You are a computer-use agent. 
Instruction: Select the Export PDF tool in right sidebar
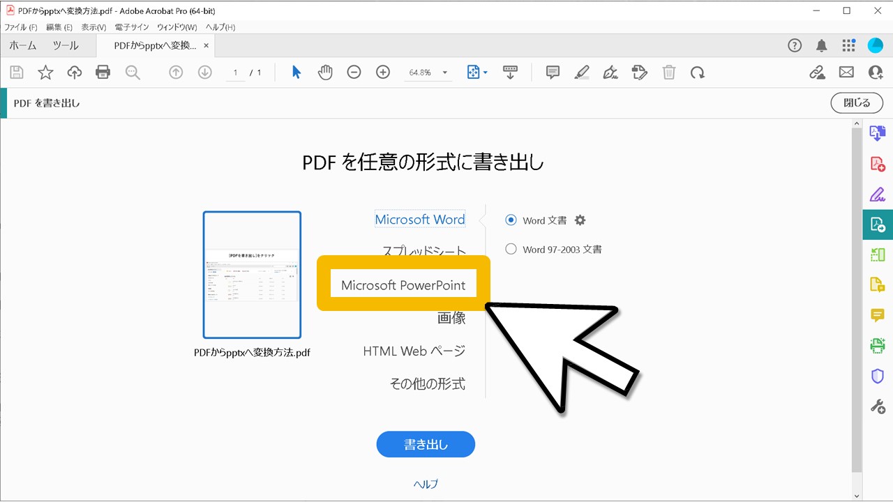click(x=877, y=225)
